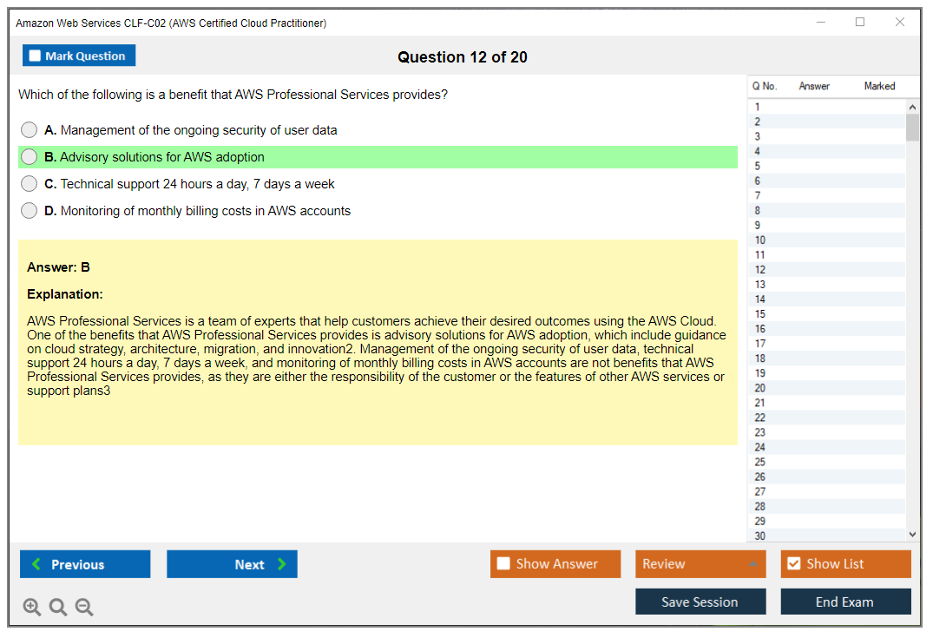The width and height of the screenshot is (933, 638).
Task: Advance to the Next question
Action: [x=232, y=564]
